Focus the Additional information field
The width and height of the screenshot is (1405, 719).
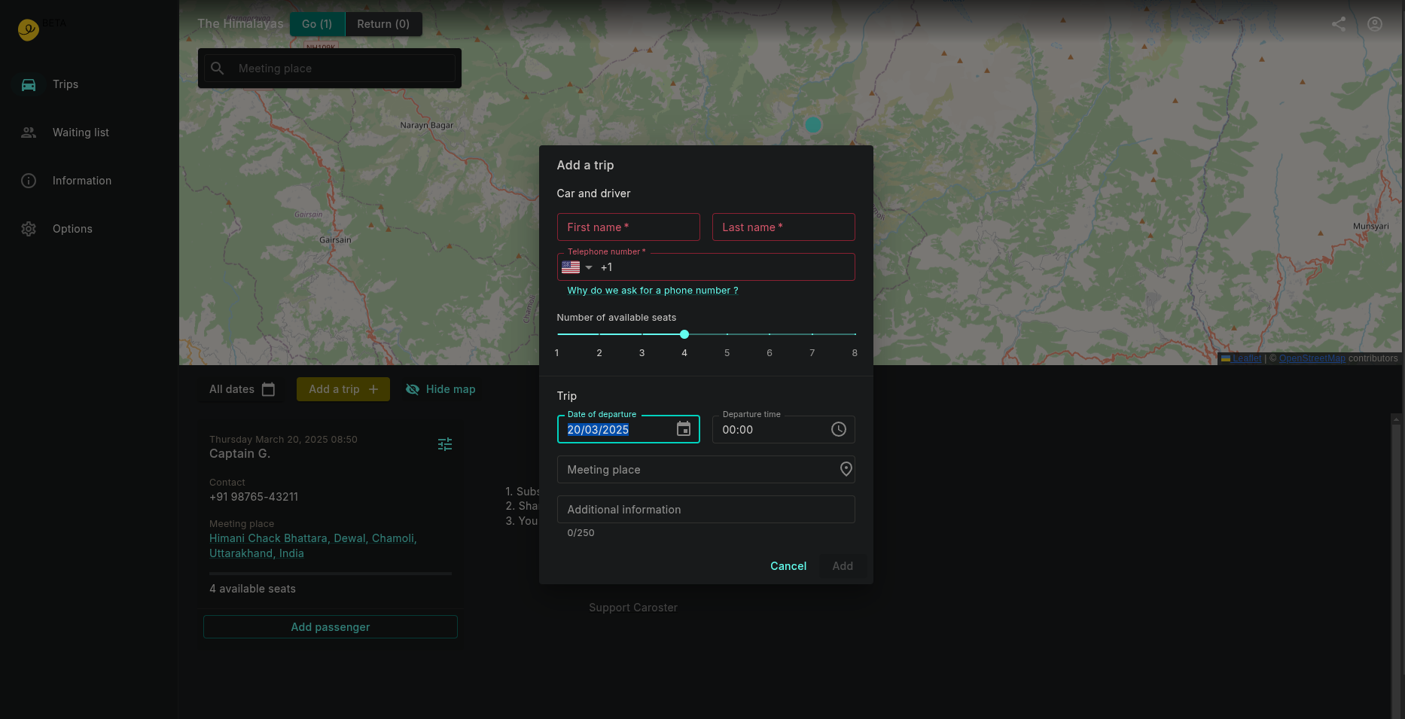pos(706,510)
